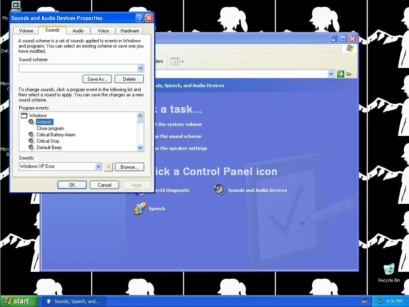Minimize the Control Panel window
The width and height of the screenshot is (409, 307).
point(334,39)
